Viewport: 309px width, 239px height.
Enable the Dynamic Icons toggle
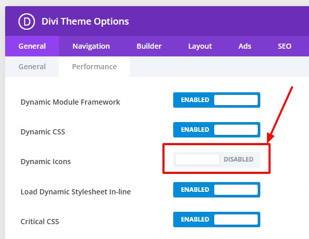[217, 160]
